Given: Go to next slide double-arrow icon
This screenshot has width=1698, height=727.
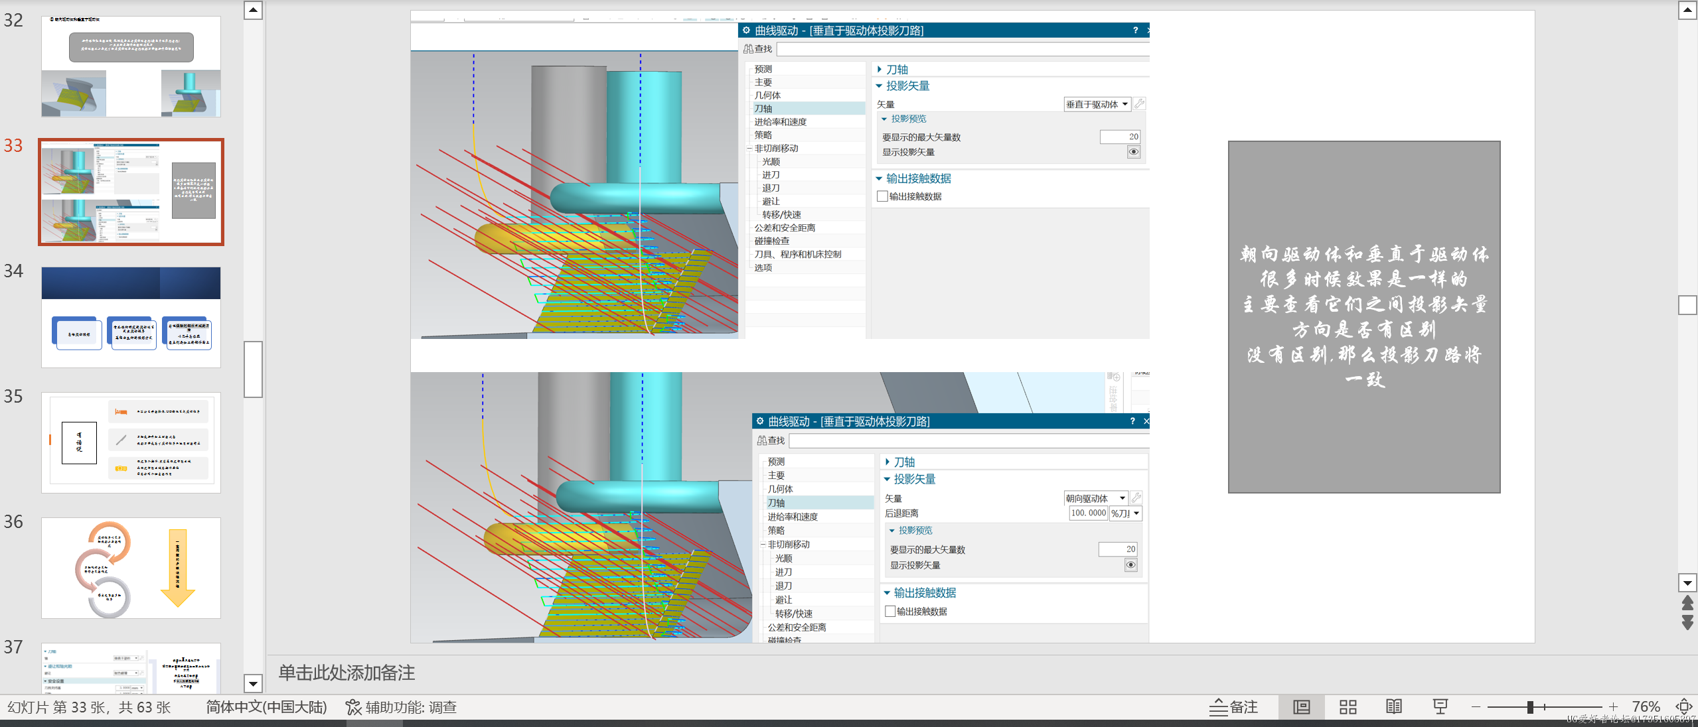Looking at the screenshot, I should point(1687,622).
